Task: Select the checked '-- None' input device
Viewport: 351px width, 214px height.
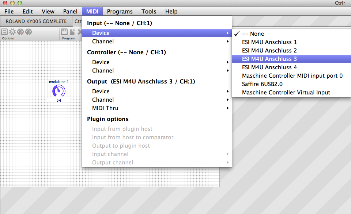Action: (x=253, y=34)
